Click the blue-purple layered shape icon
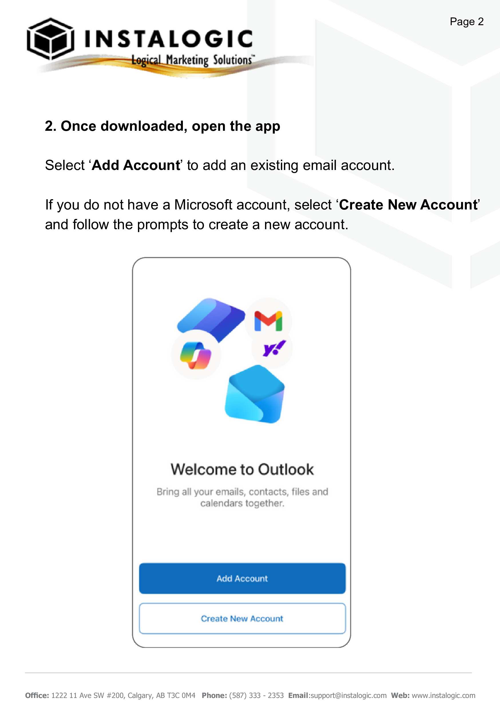The image size is (500, 710). [x=211, y=319]
